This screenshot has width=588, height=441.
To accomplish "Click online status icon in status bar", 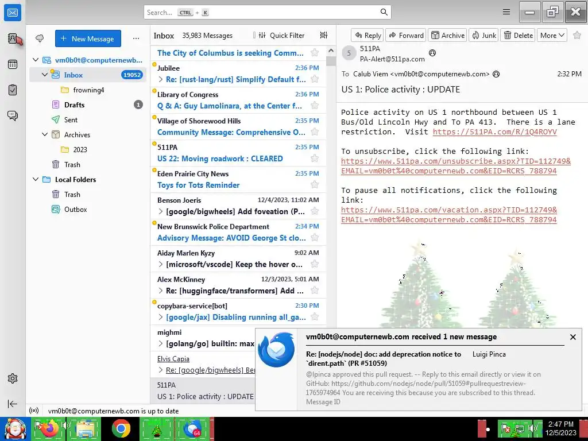I will [x=34, y=411].
